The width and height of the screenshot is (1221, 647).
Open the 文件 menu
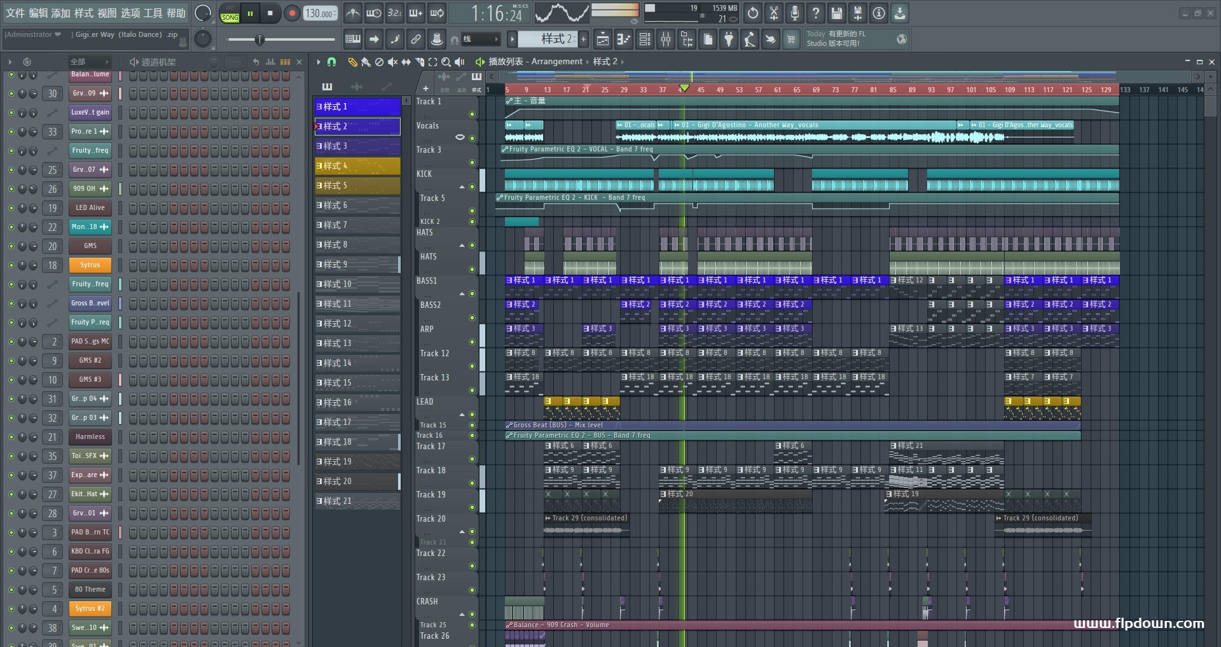[15, 13]
